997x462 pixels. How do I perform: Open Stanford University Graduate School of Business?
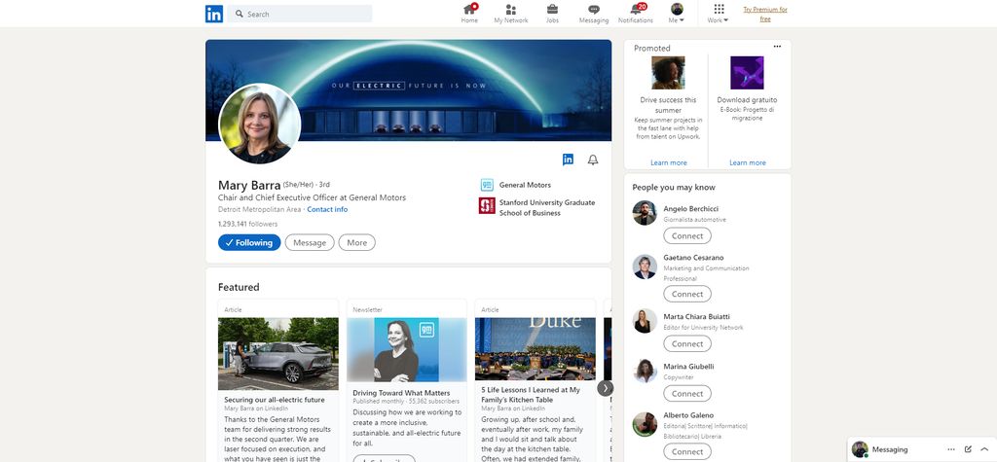pyautogui.click(x=547, y=208)
